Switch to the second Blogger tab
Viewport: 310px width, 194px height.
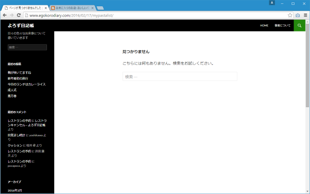click(72, 8)
